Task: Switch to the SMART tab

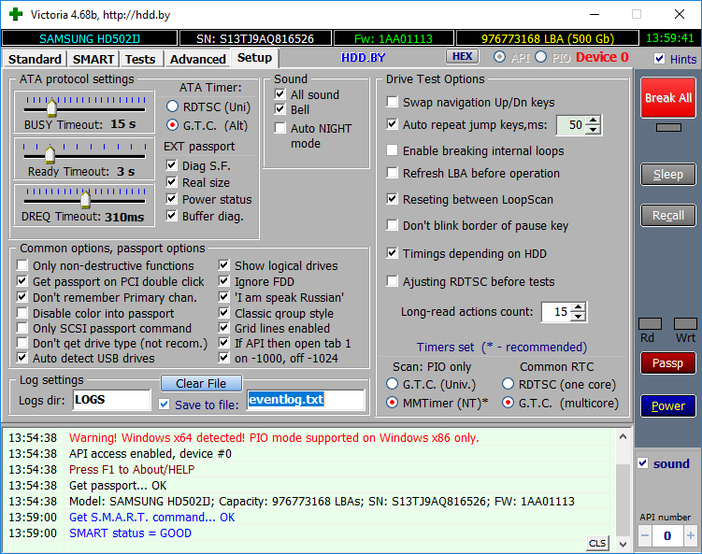Action: click(93, 59)
